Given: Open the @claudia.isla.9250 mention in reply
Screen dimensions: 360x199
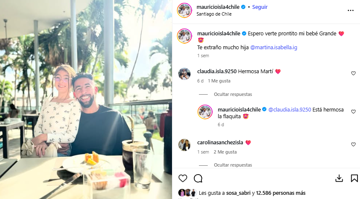Looking at the screenshot, I should (x=290, y=110).
